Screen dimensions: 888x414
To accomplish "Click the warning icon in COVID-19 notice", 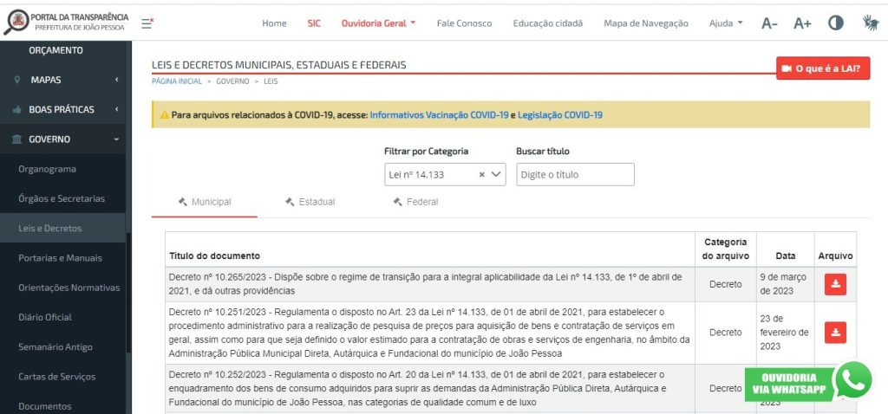I will coord(164,115).
